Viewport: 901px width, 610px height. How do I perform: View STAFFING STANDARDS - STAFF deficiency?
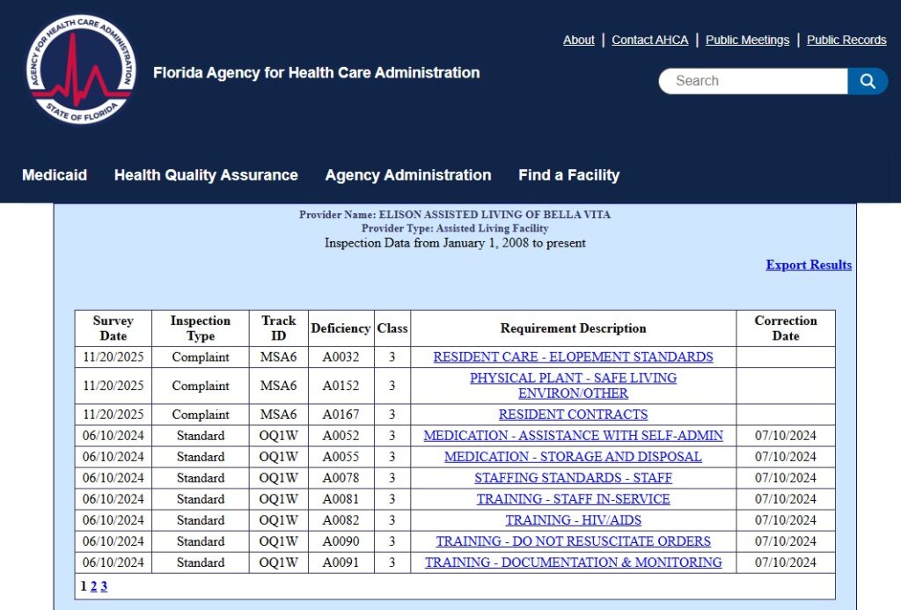coord(573,477)
